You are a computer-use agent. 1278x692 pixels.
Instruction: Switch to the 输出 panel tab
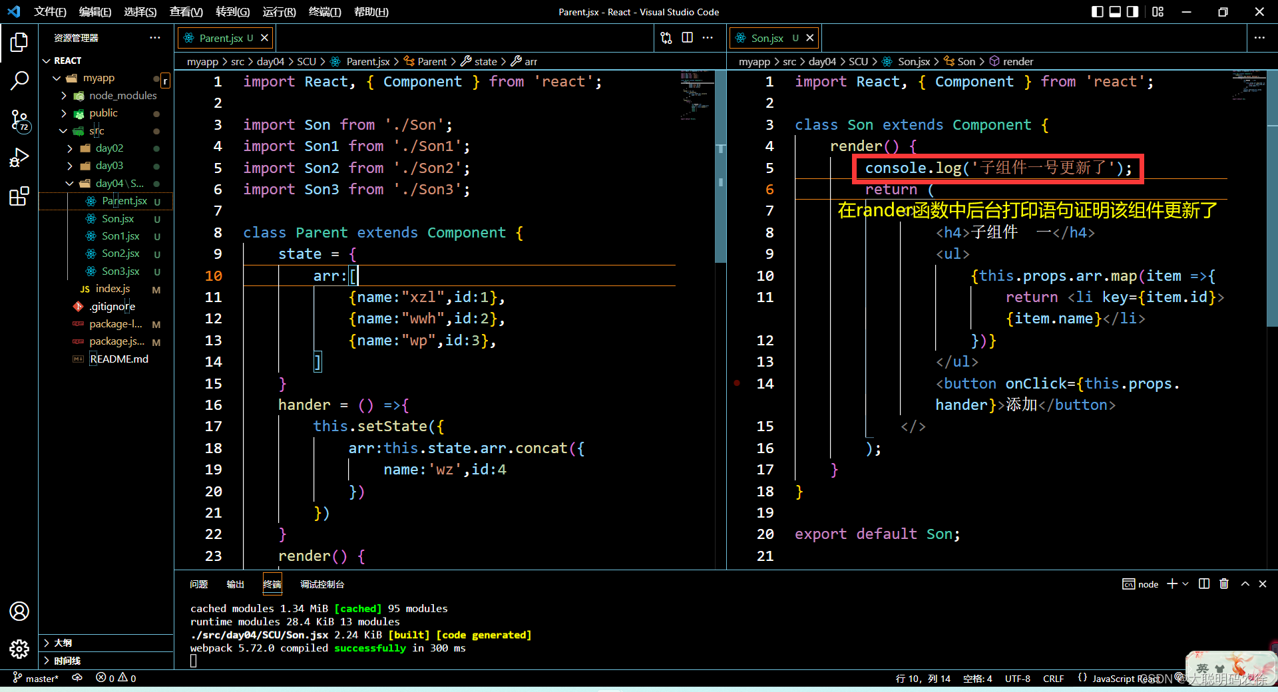(x=235, y=584)
